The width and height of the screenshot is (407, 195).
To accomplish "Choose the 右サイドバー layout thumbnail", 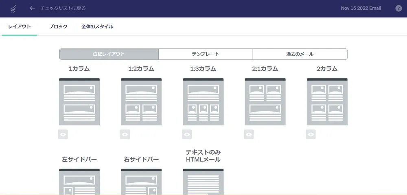I will tap(141, 182).
